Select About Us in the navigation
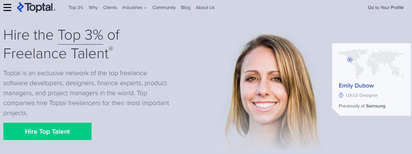412x154 pixels. [205, 7]
